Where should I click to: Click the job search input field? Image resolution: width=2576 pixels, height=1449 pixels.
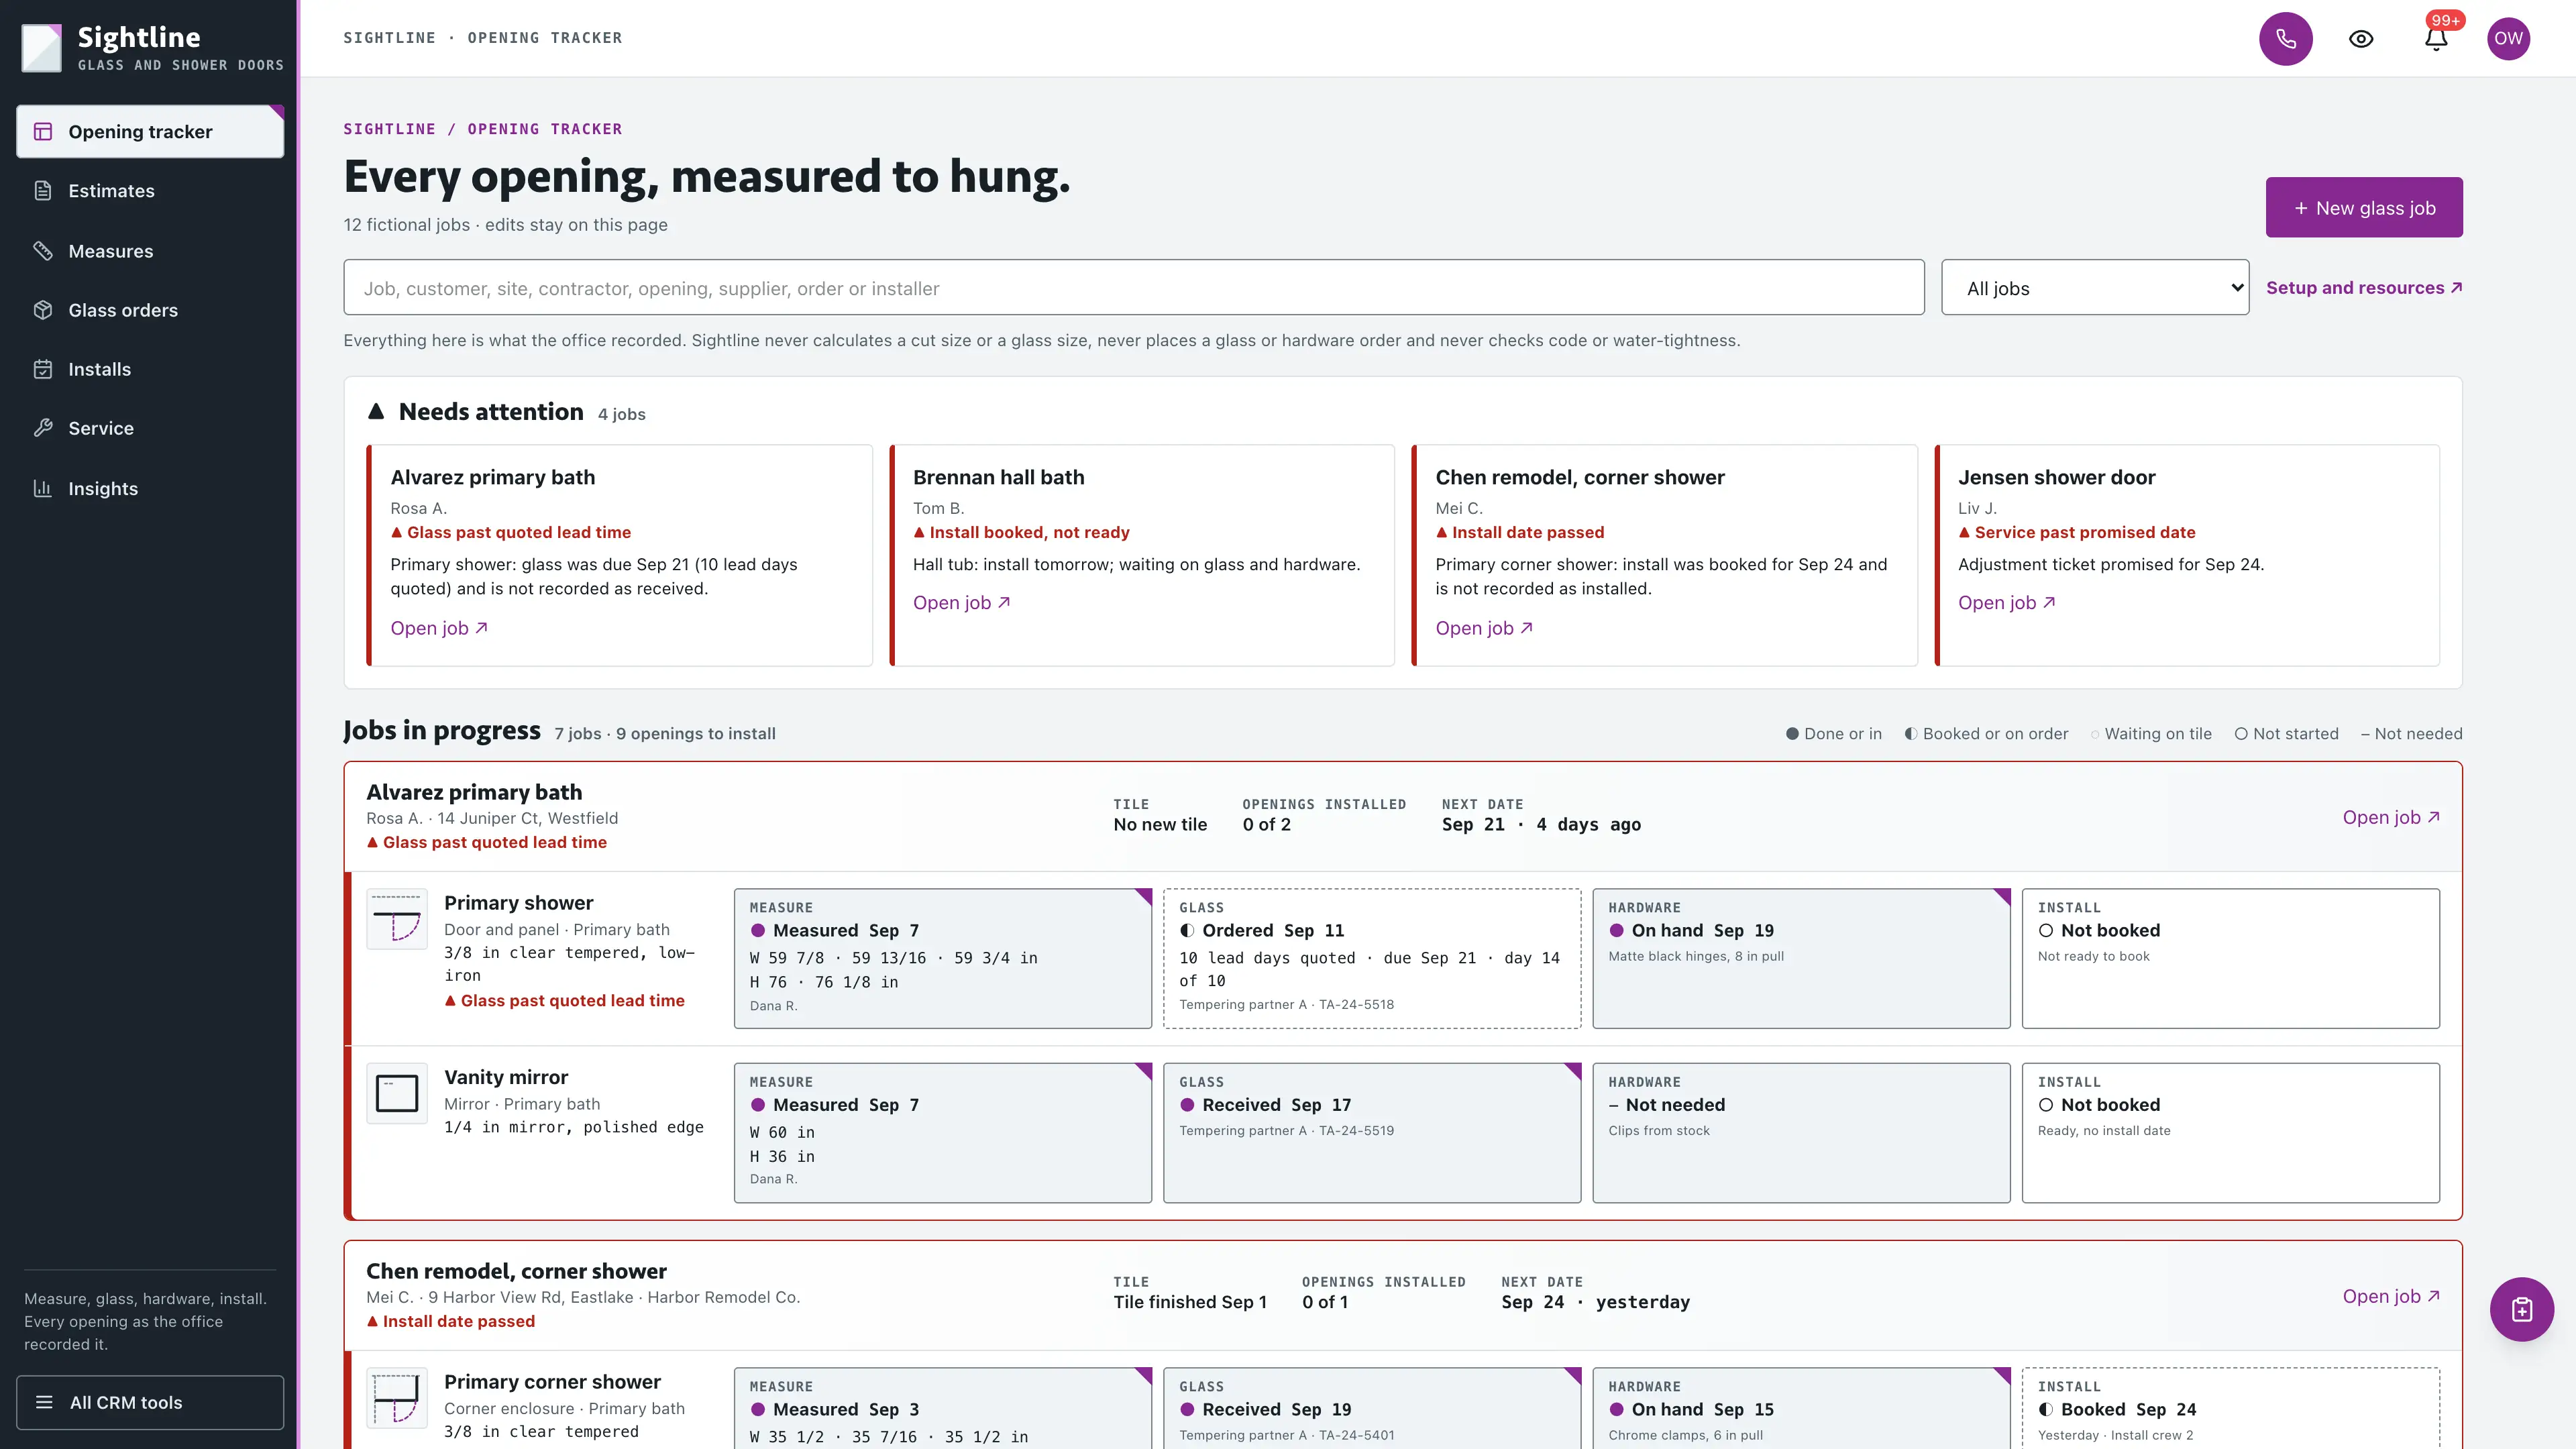[1133, 288]
